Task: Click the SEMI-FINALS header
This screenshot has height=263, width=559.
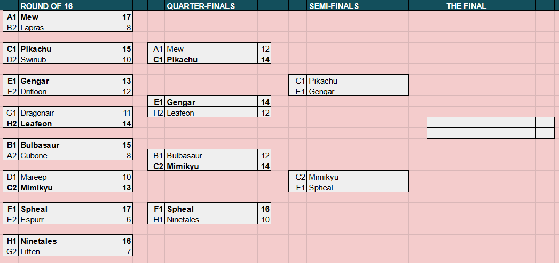Action: click(349, 5)
